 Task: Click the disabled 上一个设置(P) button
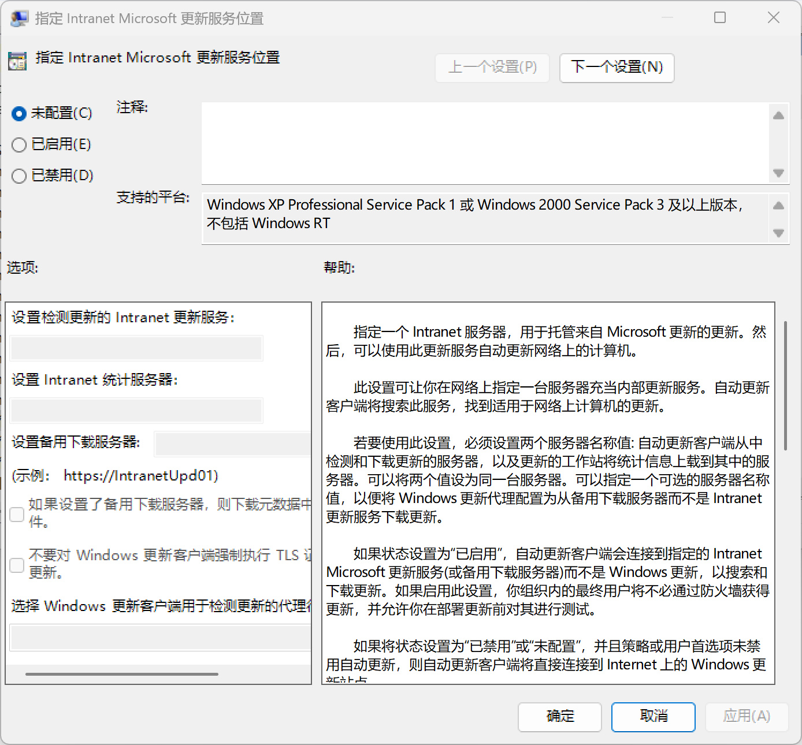(x=492, y=68)
